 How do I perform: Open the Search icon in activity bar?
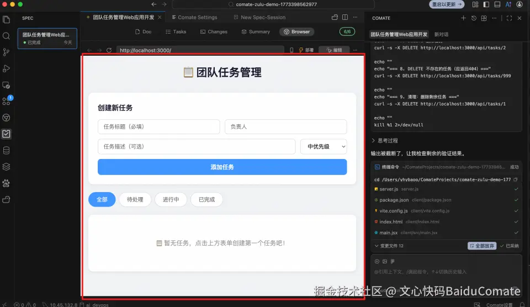(x=6, y=36)
